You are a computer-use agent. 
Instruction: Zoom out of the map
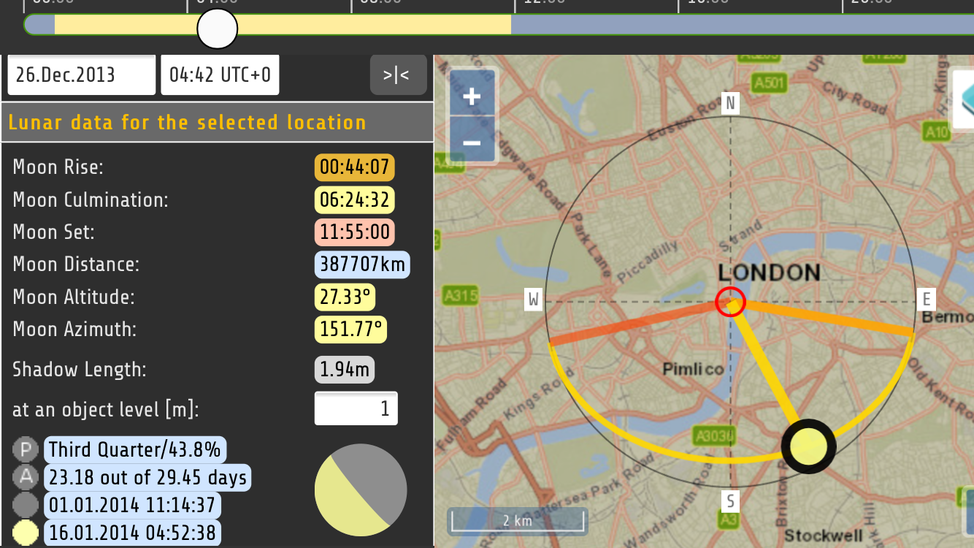click(x=472, y=142)
